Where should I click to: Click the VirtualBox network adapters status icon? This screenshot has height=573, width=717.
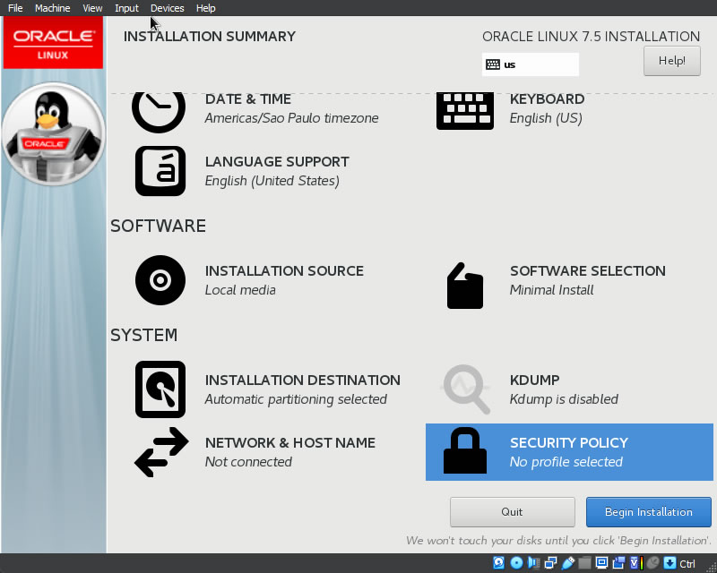(550, 563)
